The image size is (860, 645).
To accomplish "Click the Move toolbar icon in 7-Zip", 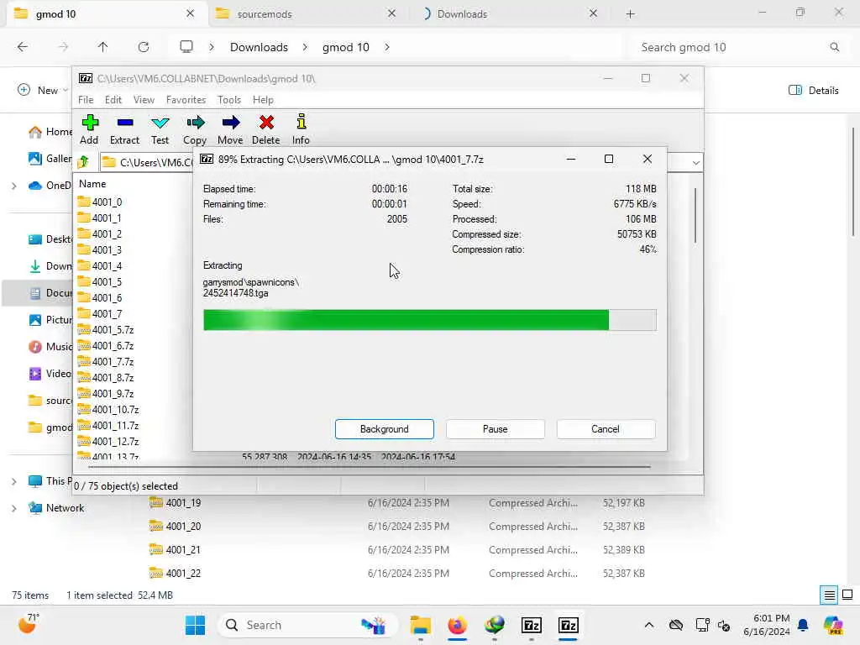I will coord(230,128).
